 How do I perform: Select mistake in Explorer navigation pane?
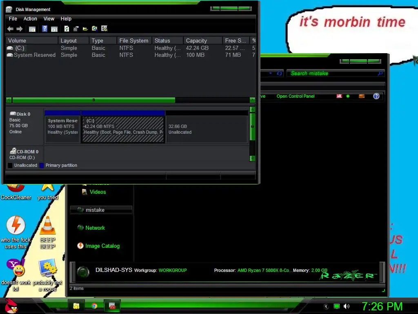[x=101, y=210]
